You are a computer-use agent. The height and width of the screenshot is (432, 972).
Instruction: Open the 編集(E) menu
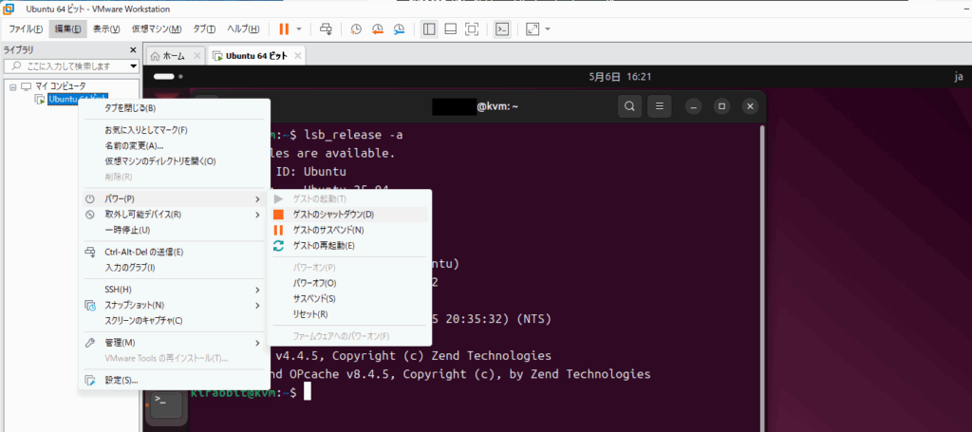tap(68, 29)
